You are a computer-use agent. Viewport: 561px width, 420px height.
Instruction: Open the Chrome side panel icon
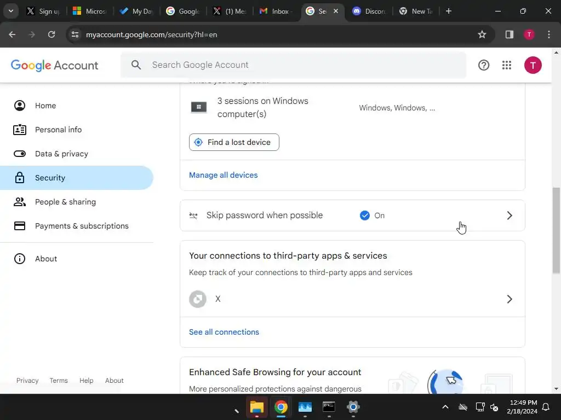point(509,34)
